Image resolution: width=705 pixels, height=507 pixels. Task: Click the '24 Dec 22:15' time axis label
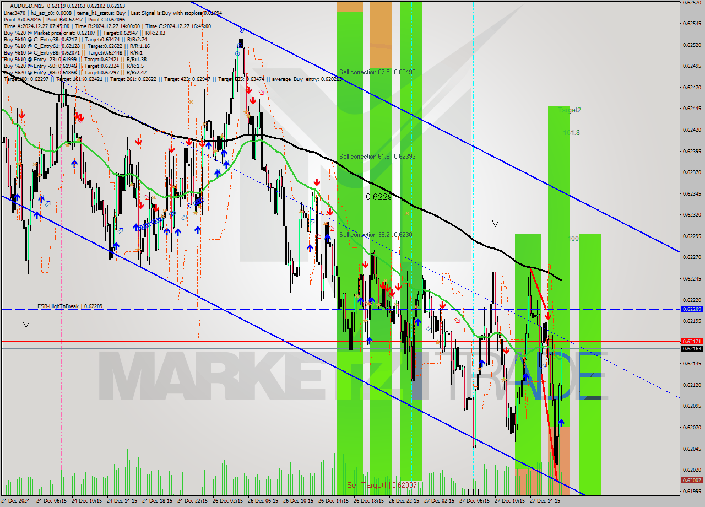click(192, 501)
